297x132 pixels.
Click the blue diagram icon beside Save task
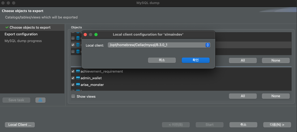40,100
